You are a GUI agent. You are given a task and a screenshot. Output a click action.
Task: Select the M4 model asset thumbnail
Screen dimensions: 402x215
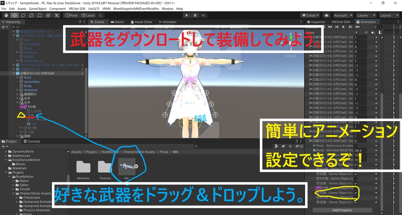click(x=127, y=167)
